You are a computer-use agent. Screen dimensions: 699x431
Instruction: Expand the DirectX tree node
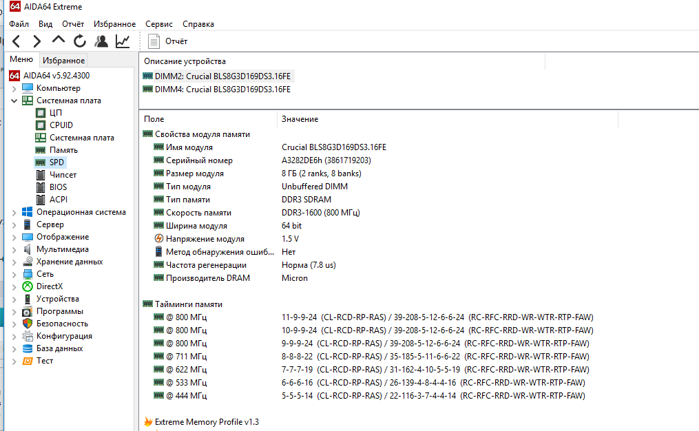click(x=14, y=286)
